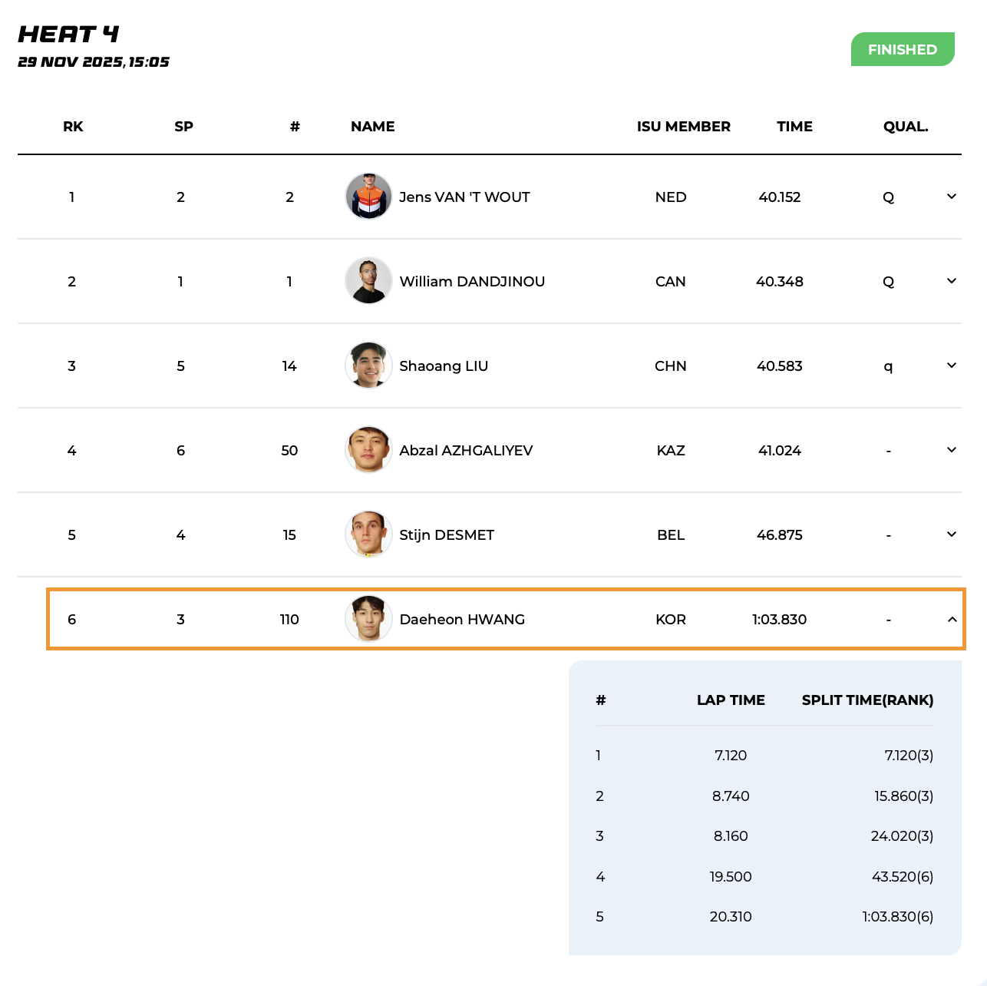Click the FINISHED status badge
Screen dimensions: 987x986
tap(902, 49)
